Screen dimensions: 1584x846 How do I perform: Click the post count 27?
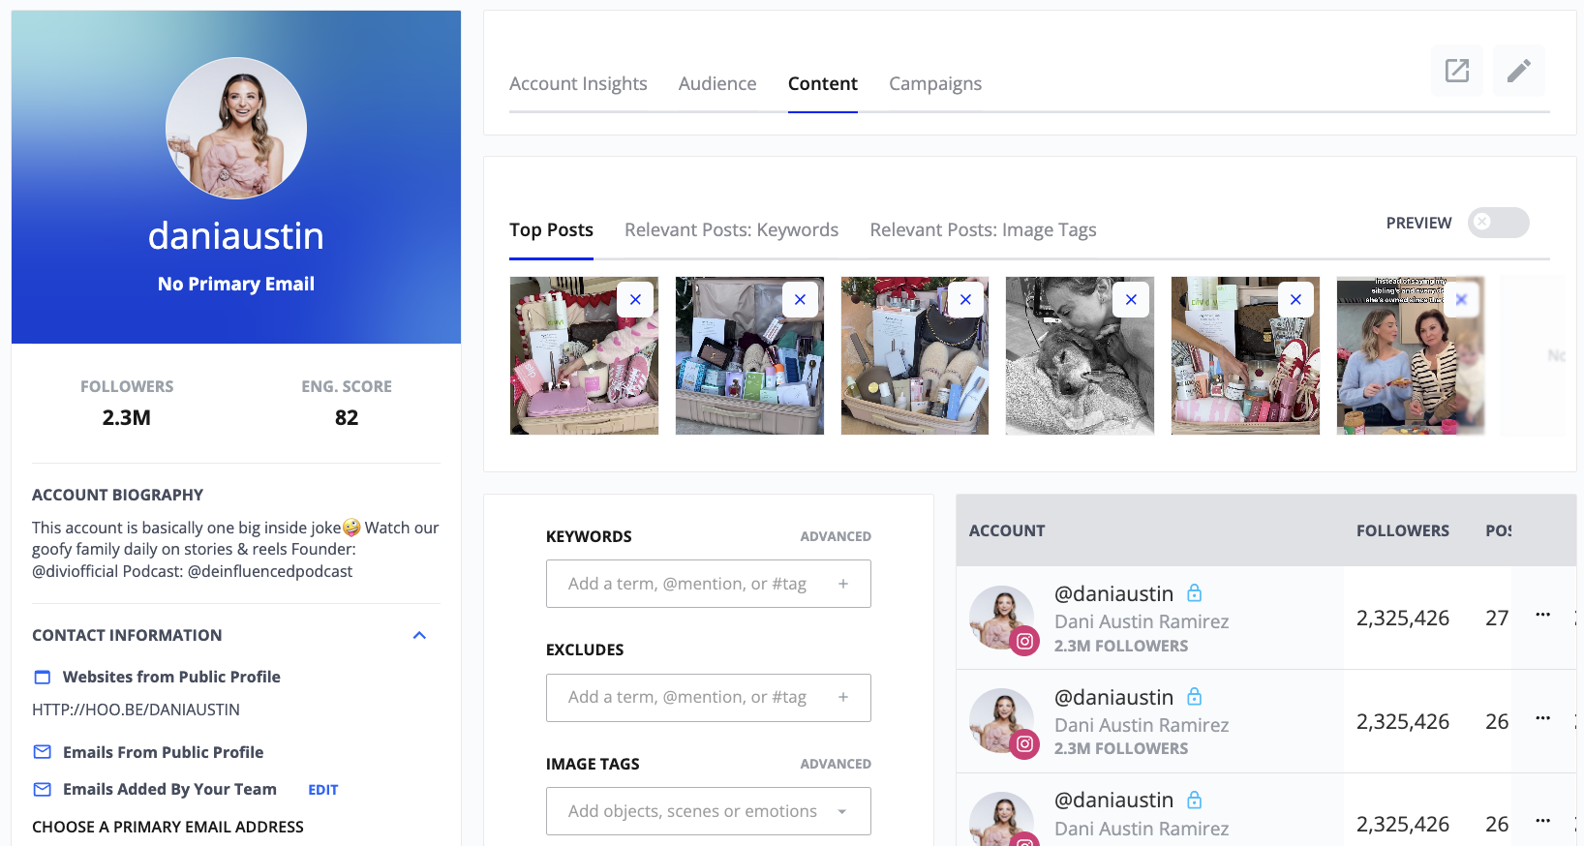(1497, 618)
